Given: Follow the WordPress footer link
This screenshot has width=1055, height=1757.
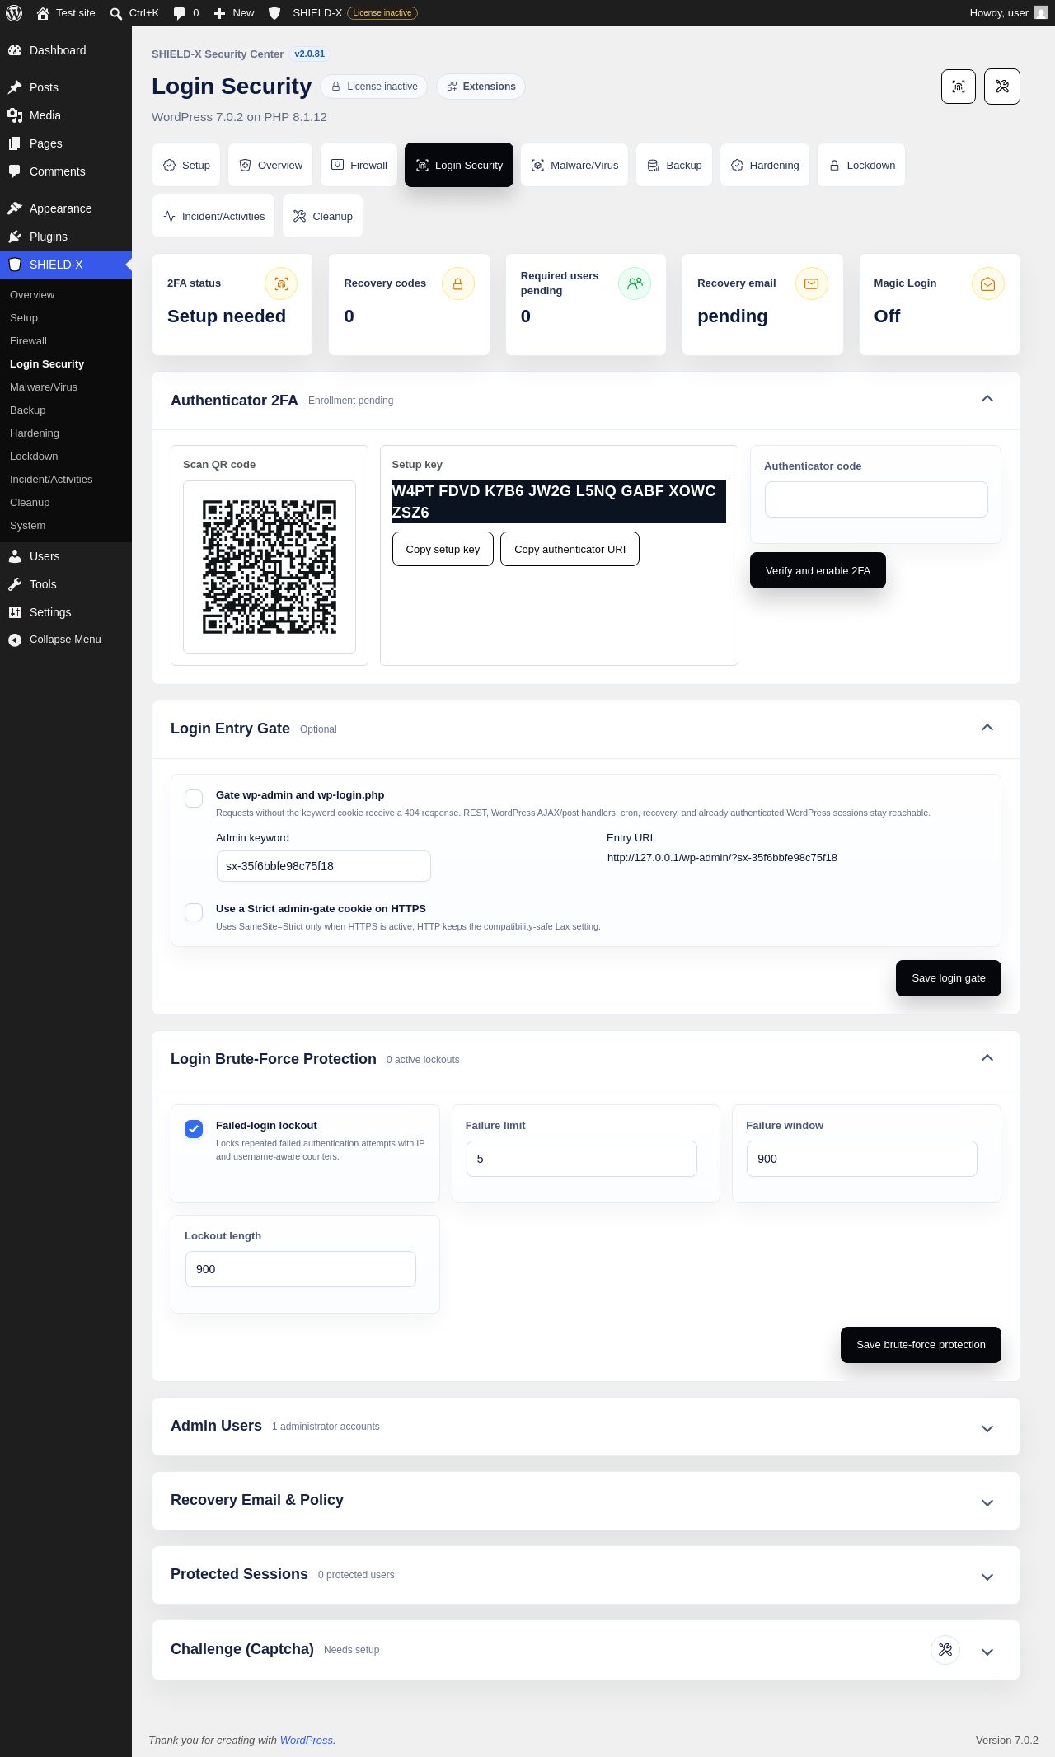Looking at the screenshot, I should point(307,1740).
